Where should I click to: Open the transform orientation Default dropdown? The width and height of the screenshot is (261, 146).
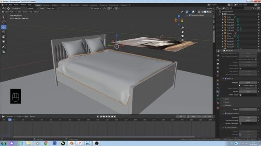click(x=32, y=8)
